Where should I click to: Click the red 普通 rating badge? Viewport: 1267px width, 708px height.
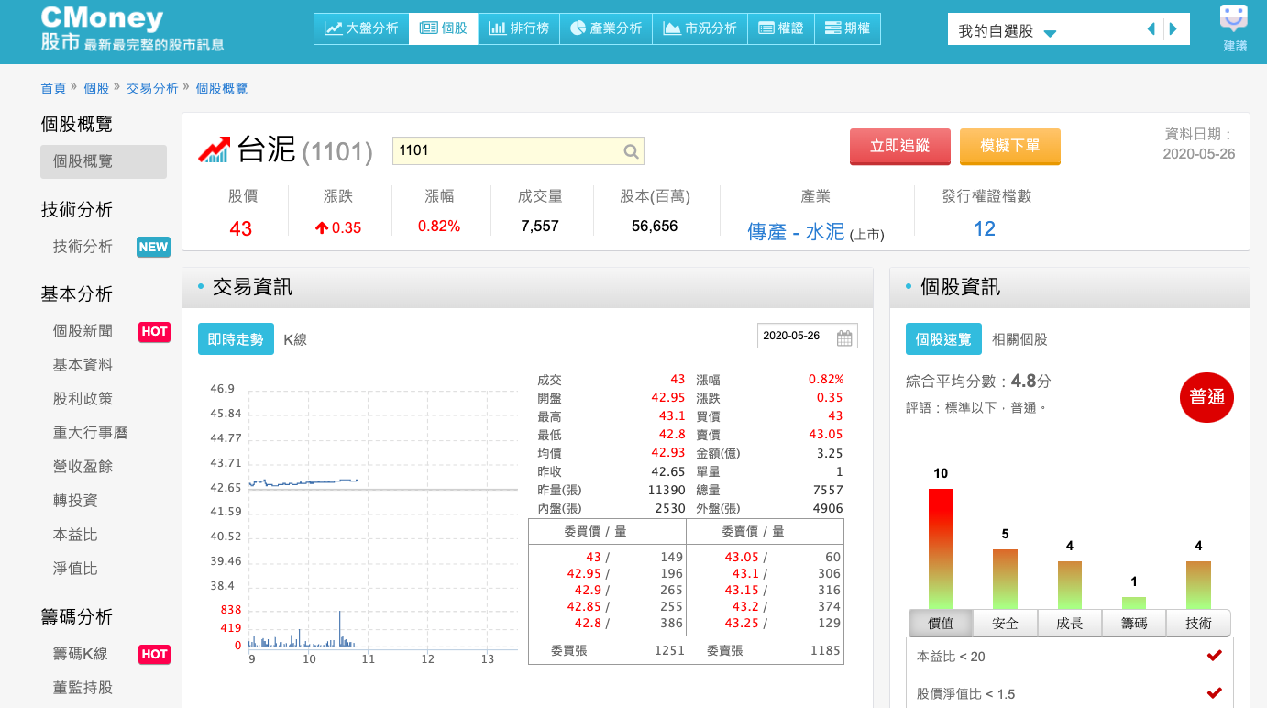pyautogui.click(x=1206, y=397)
